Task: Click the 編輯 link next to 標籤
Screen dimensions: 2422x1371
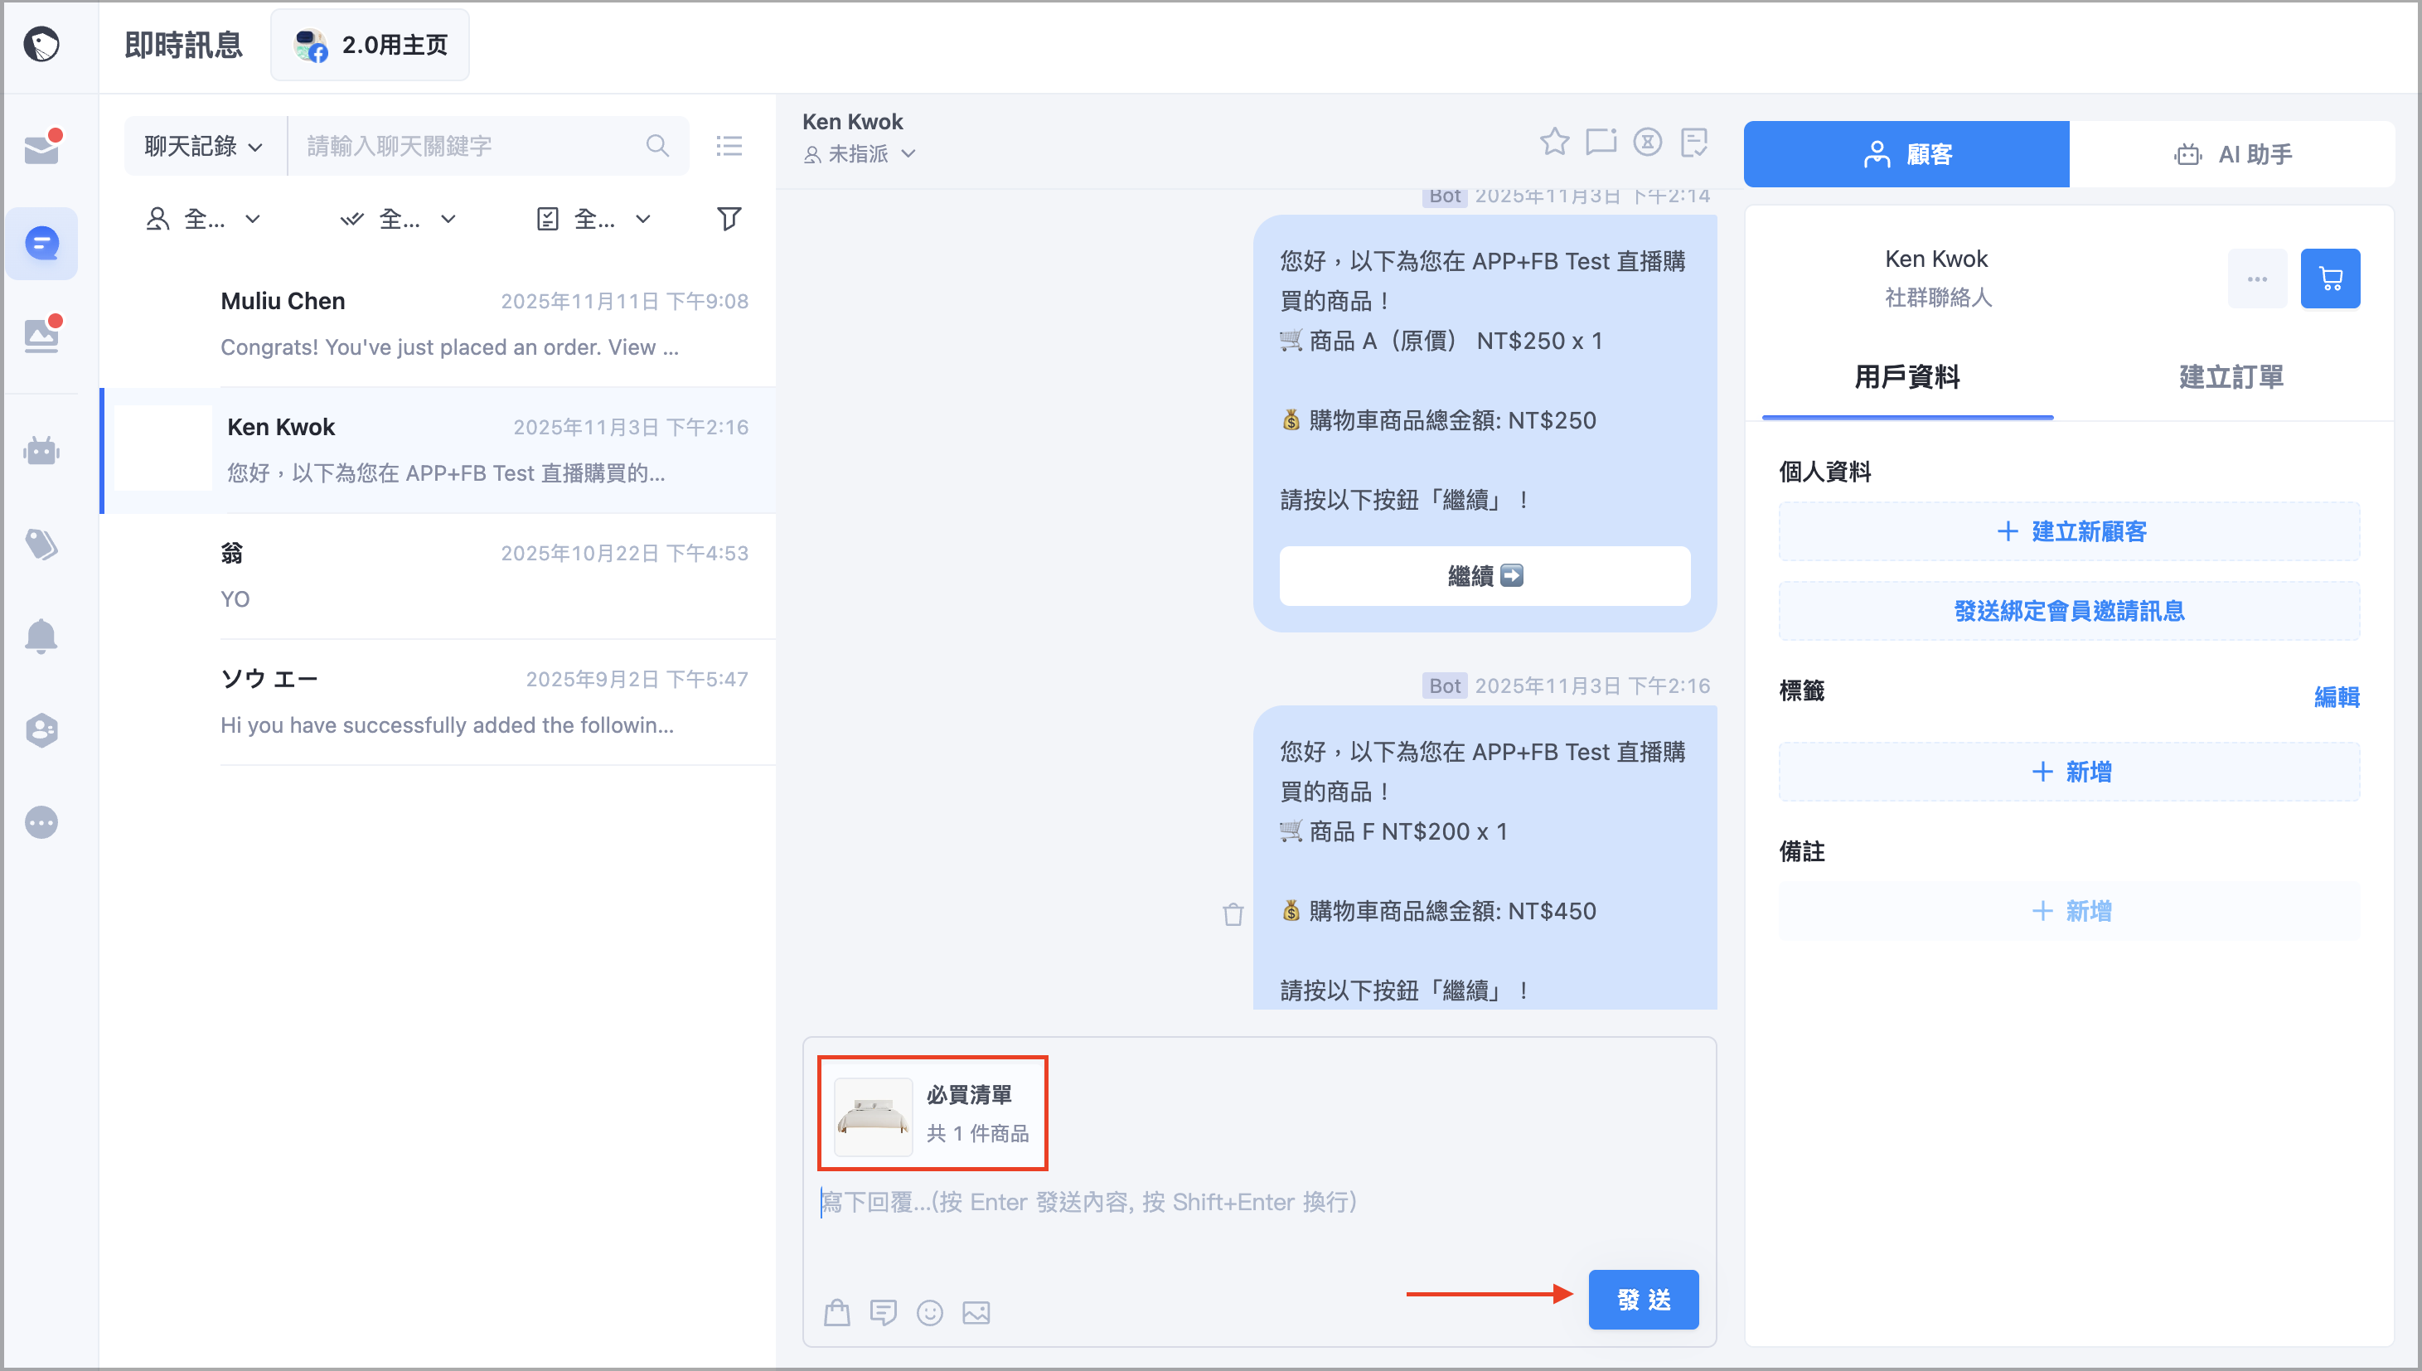Action: 2337,697
